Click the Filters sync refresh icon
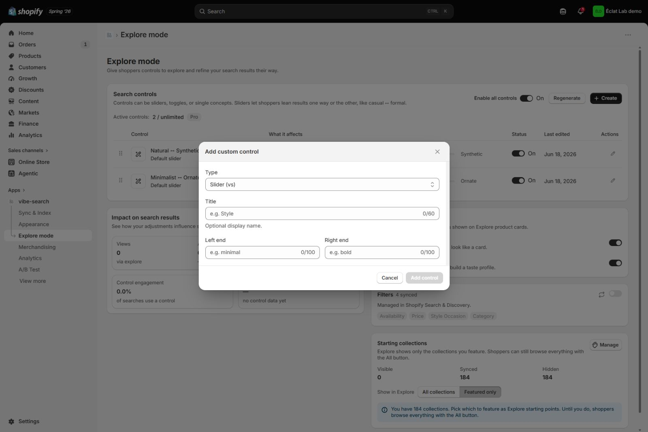Screen dimensions: 648x432 click(601, 295)
